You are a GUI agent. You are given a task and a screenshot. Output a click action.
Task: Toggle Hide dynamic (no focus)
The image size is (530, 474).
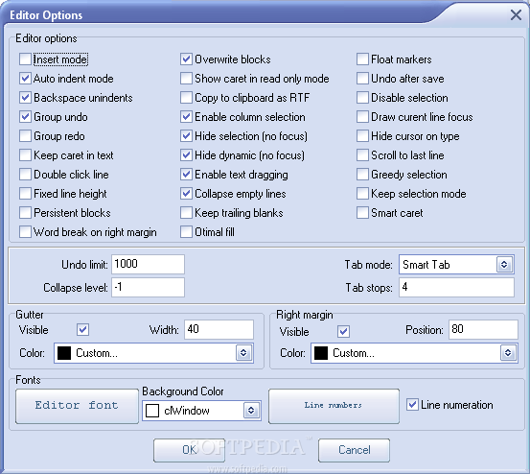coord(186,155)
